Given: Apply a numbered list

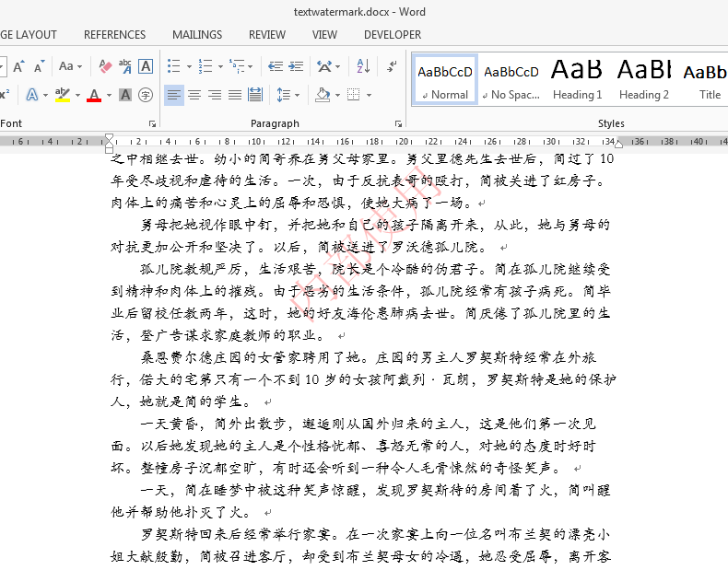Looking at the screenshot, I should 205,66.
